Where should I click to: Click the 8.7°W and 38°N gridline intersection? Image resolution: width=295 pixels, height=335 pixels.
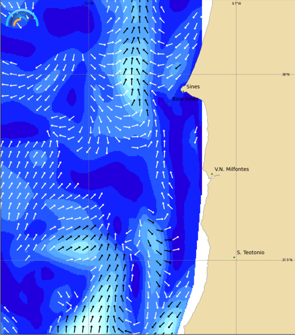point(236,75)
